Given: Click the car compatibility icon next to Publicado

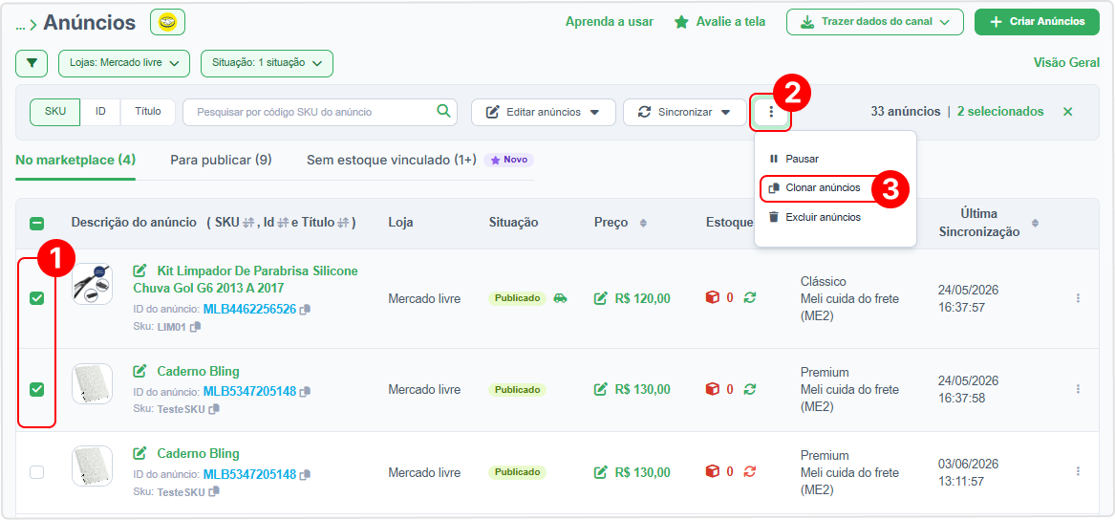Looking at the screenshot, I should [560, 298].
